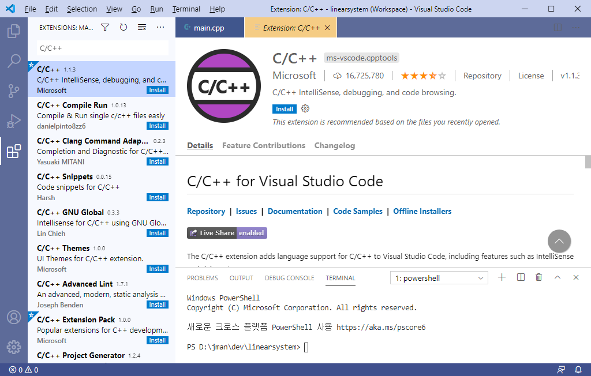
Task: Open Extensions views and more actions
Action: (x=160, y=27)
